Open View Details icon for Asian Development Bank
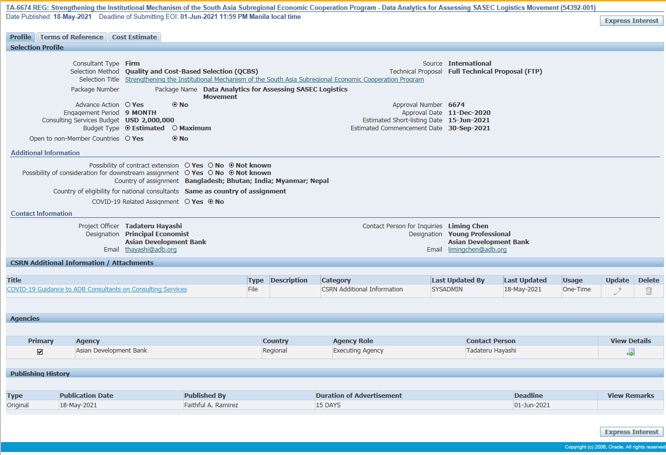This screenshot has height=455, width=666. click(631, 352)
